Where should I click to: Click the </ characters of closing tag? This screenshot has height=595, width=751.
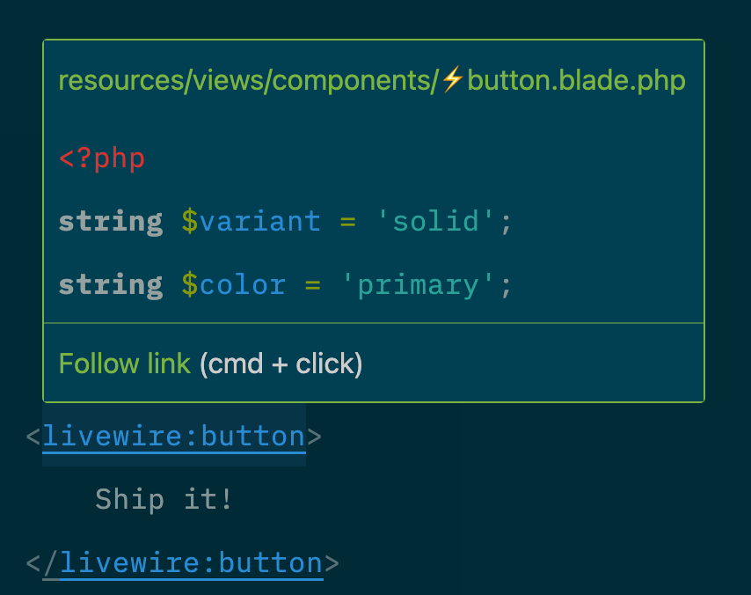tap(42, 562)
